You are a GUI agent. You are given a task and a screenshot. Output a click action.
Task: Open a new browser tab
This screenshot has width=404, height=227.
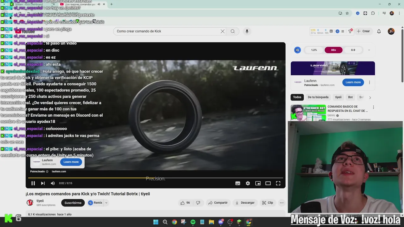(x=111, y=4)
